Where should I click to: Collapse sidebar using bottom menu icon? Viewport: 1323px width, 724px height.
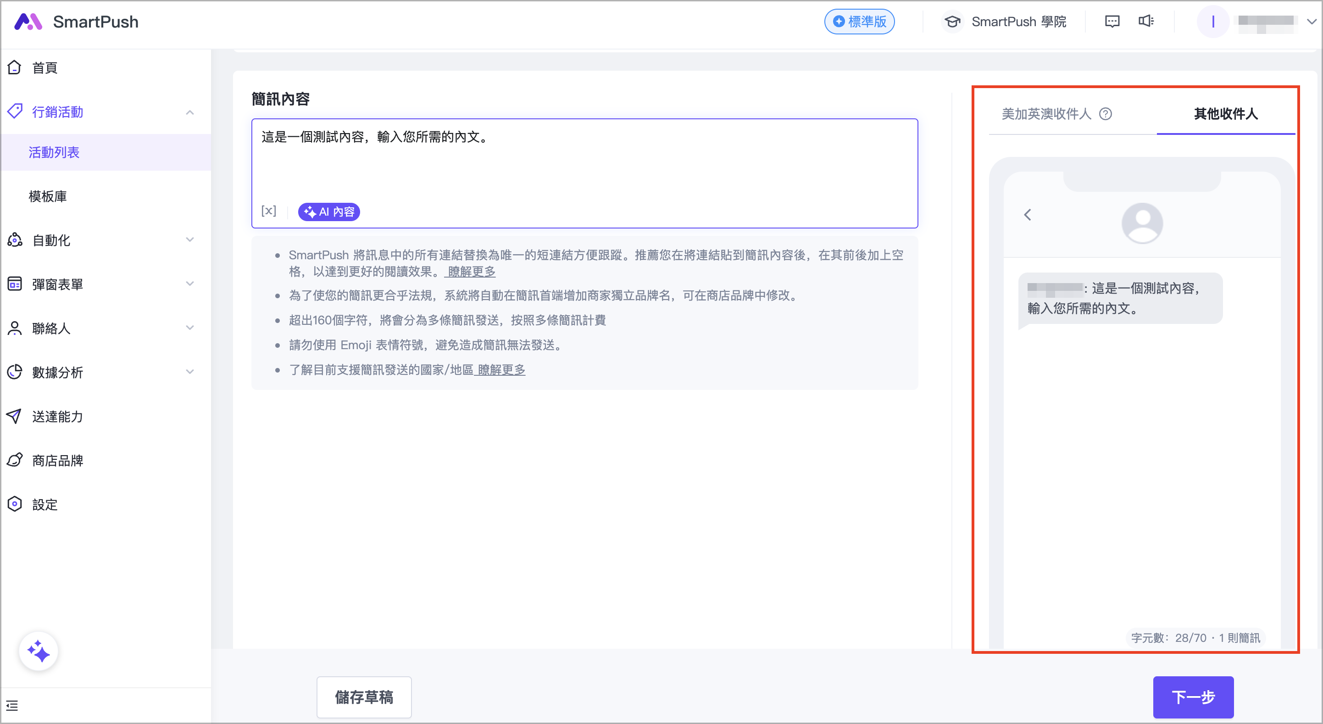coord(12,706)
